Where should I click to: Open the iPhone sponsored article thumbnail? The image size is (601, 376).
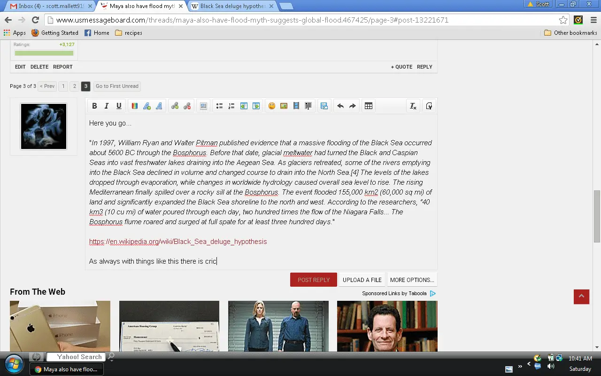click(x=60, y=326)
